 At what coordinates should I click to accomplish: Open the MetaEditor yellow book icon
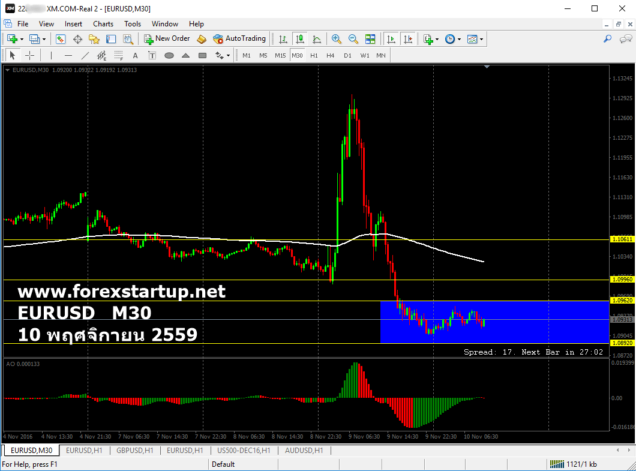(201, 39)
